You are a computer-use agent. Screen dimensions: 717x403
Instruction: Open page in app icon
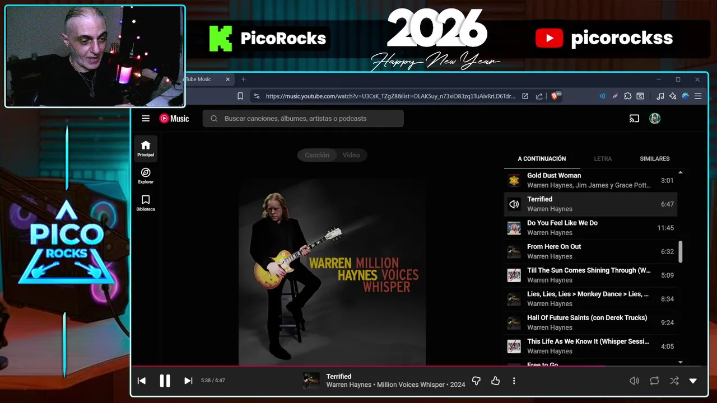[525, 96]
